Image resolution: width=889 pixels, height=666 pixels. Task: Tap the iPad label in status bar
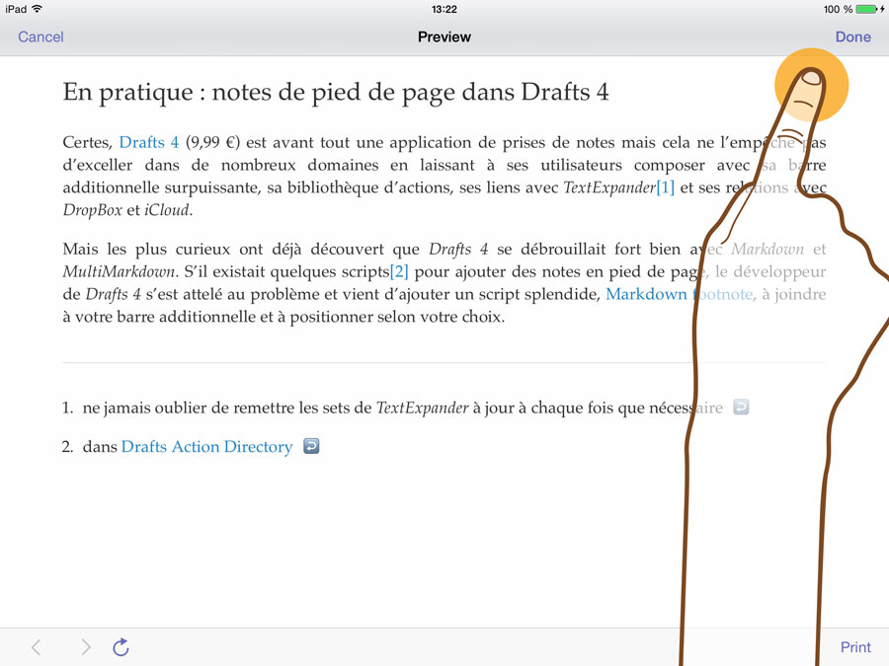click(16, 9)
